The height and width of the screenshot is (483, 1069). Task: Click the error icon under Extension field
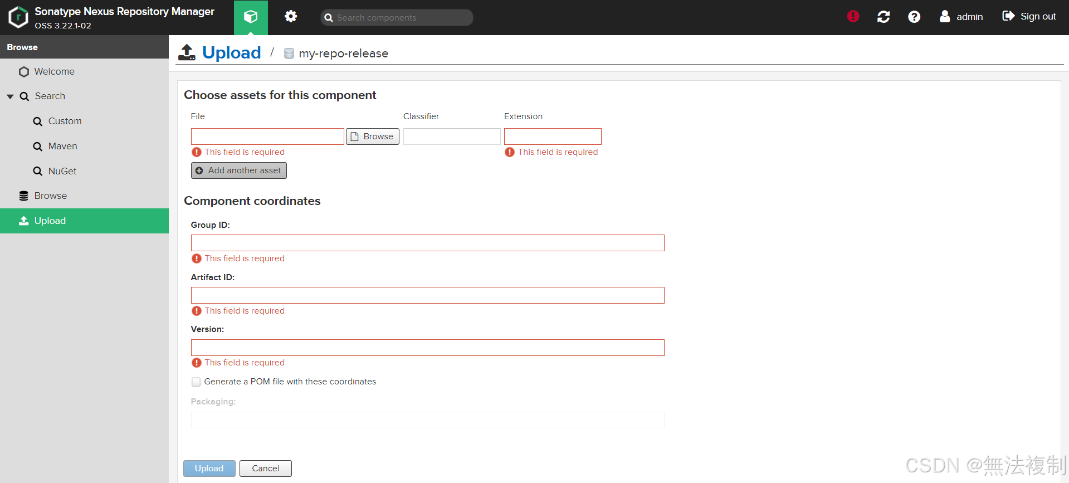coord(510,152)
